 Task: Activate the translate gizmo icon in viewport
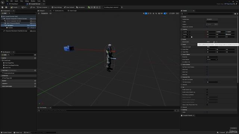(x=146, y=13)
